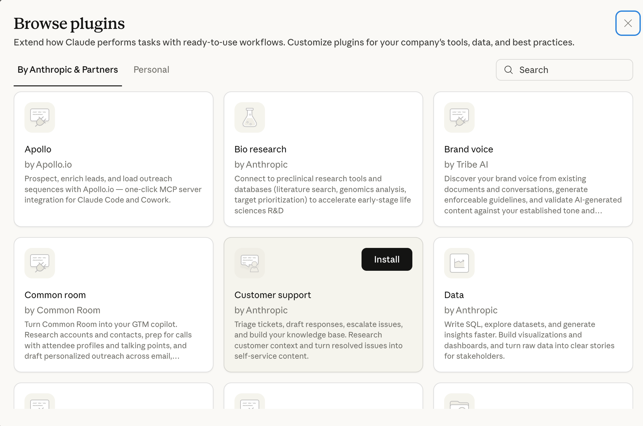
Task: Open the Apollo plugin title
Action: (38, 149)
